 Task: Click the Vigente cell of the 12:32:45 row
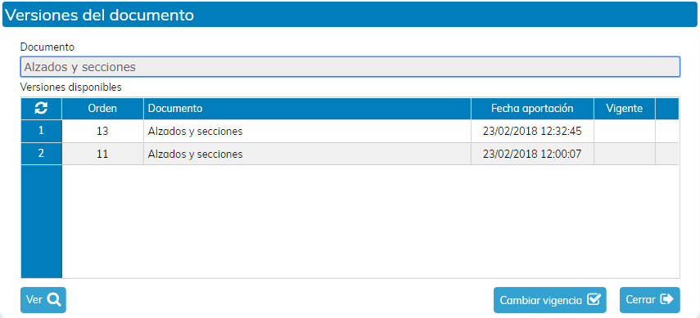click(x=624, y=131)
